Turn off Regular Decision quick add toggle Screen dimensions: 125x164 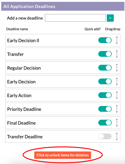click(105, 68)
